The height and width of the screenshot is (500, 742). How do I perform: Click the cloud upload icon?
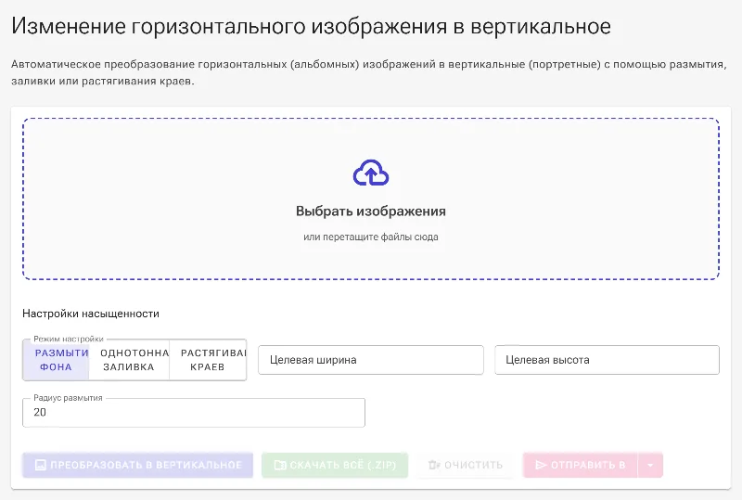pyautogui.click(x=371, y=173)
